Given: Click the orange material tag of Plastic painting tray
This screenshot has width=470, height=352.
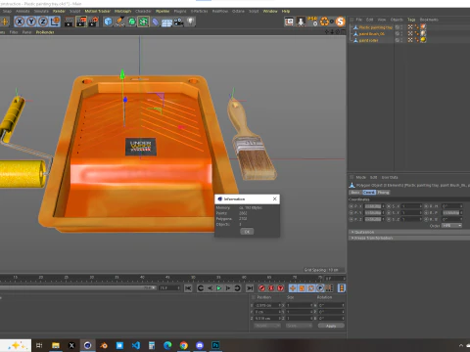Looking at the screenshot, I should point(423,27).
